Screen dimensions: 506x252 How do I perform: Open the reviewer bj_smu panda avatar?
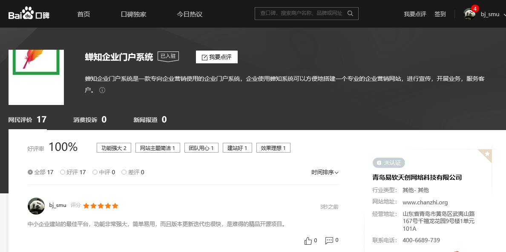[x=36, y=206]
